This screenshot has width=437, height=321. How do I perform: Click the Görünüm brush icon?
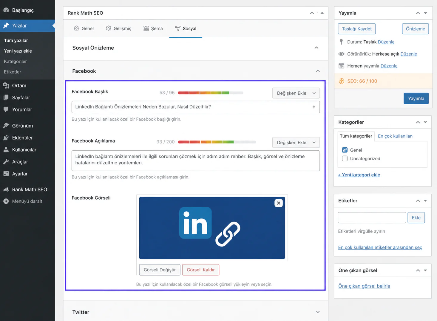pyautogui.click(x=6, y=126)
